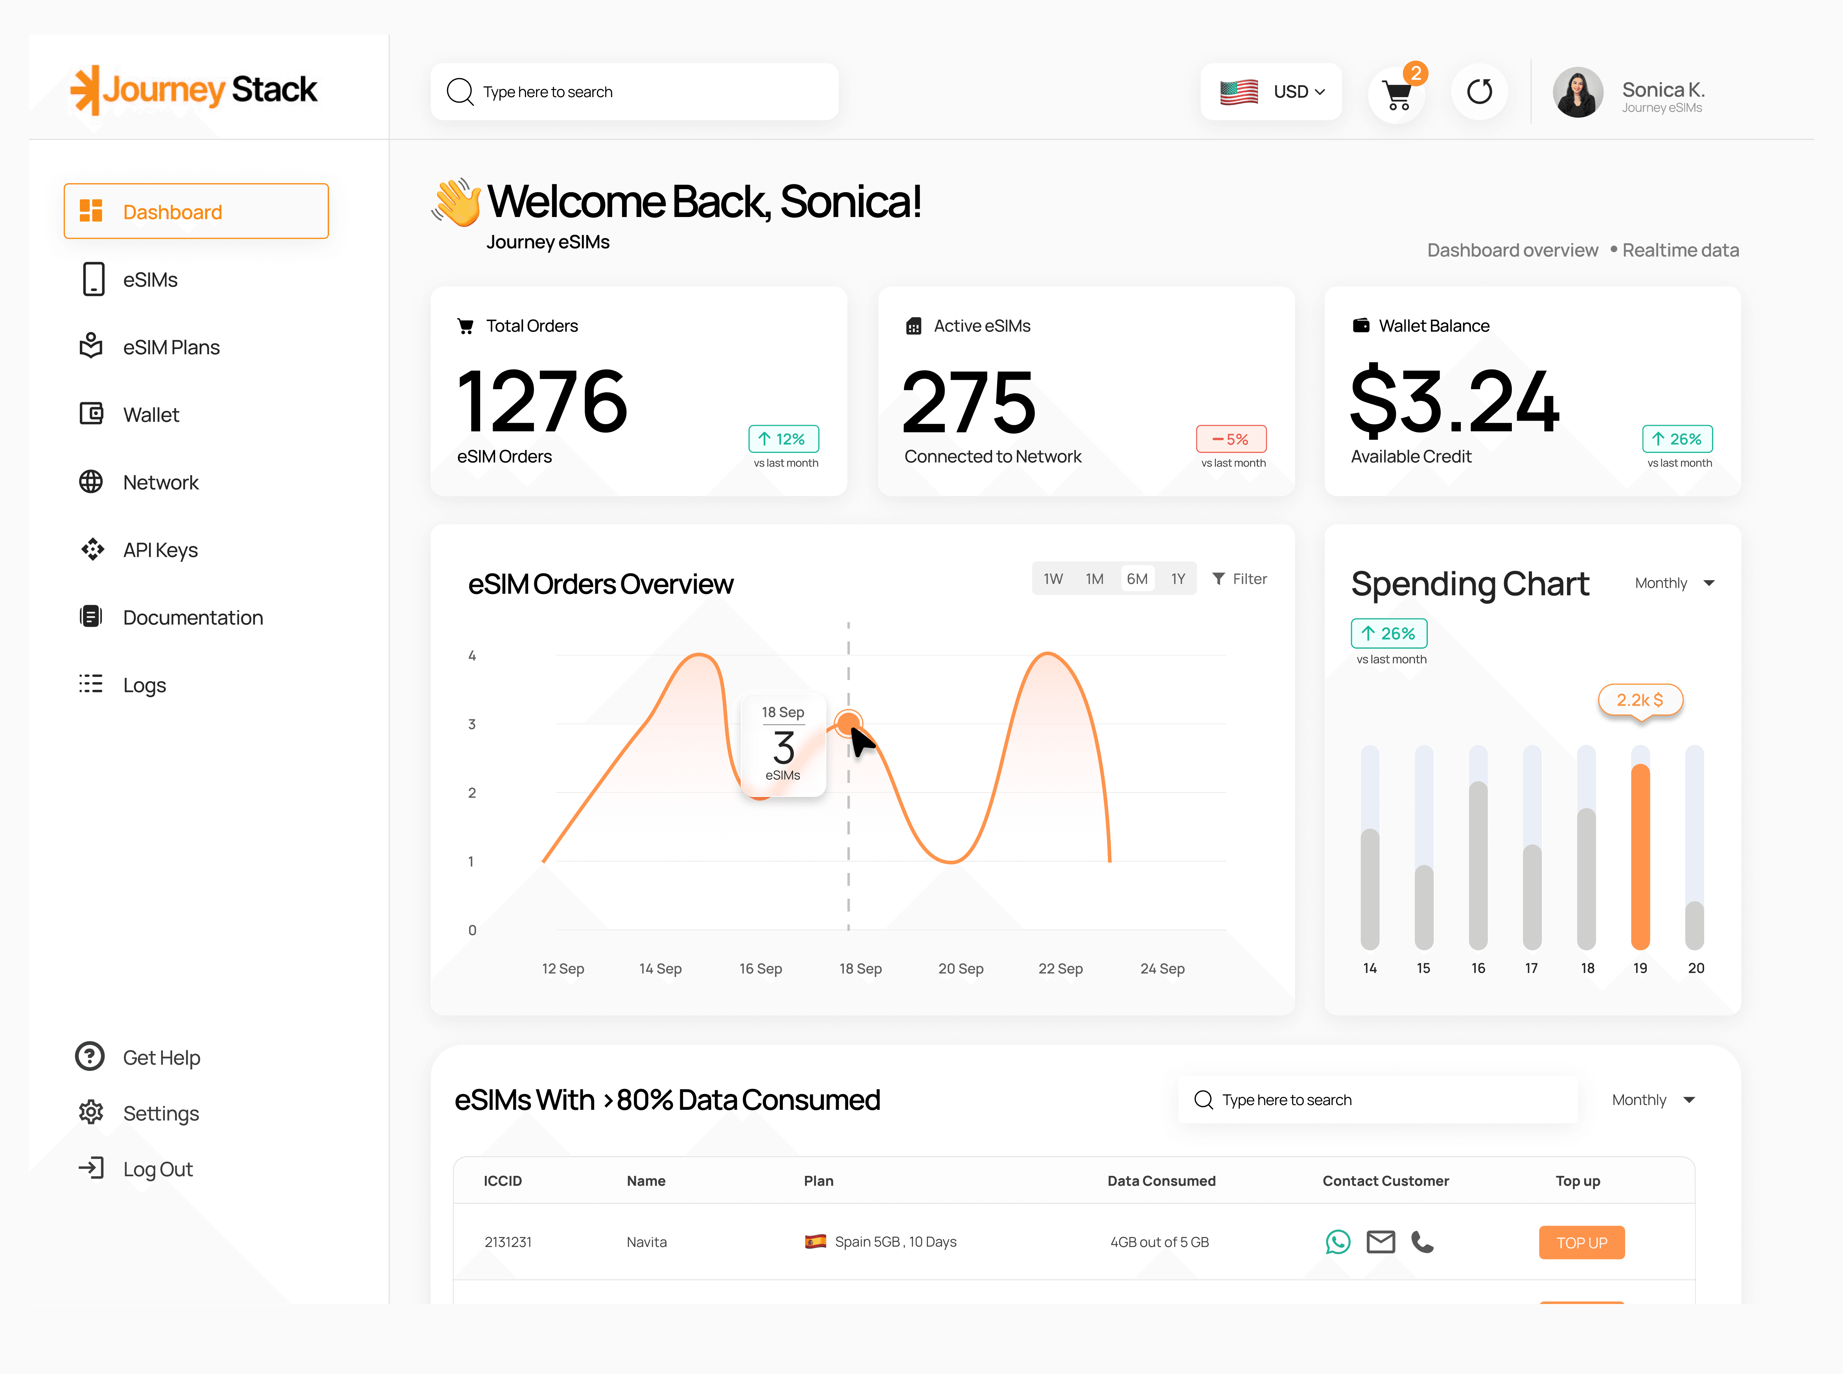1843x1374 pixels.
Task: Email the customer using the envelope icon
Action: click(x=1381, y=1242)
